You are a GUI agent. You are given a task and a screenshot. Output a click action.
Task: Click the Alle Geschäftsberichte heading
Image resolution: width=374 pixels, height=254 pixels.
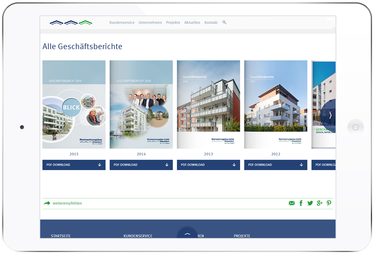click(82, 46)
